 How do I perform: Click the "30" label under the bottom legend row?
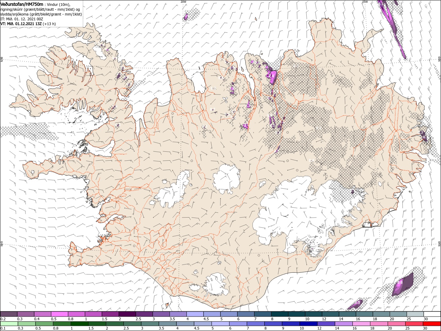pyautogui.click(x=425, y=328)
